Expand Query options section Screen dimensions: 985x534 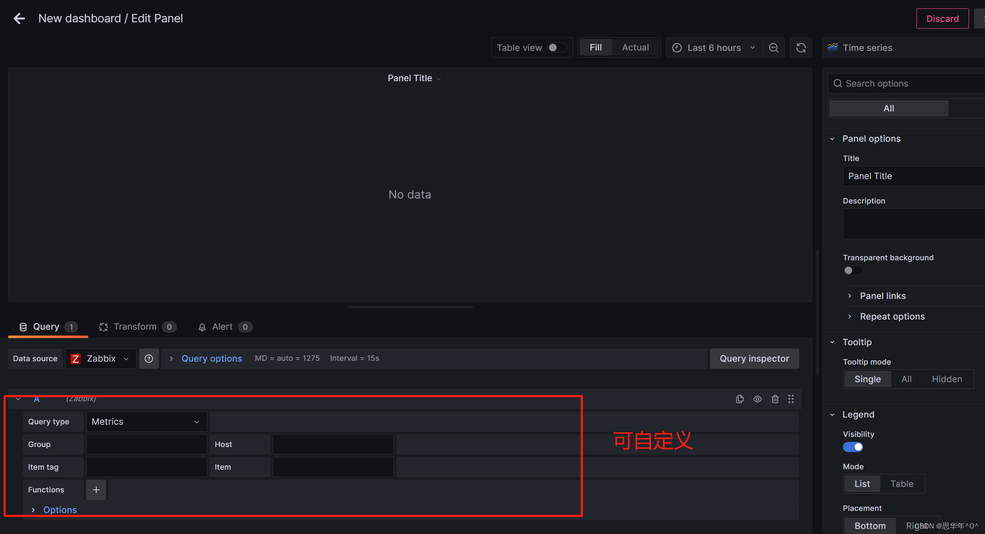point(212,358)
